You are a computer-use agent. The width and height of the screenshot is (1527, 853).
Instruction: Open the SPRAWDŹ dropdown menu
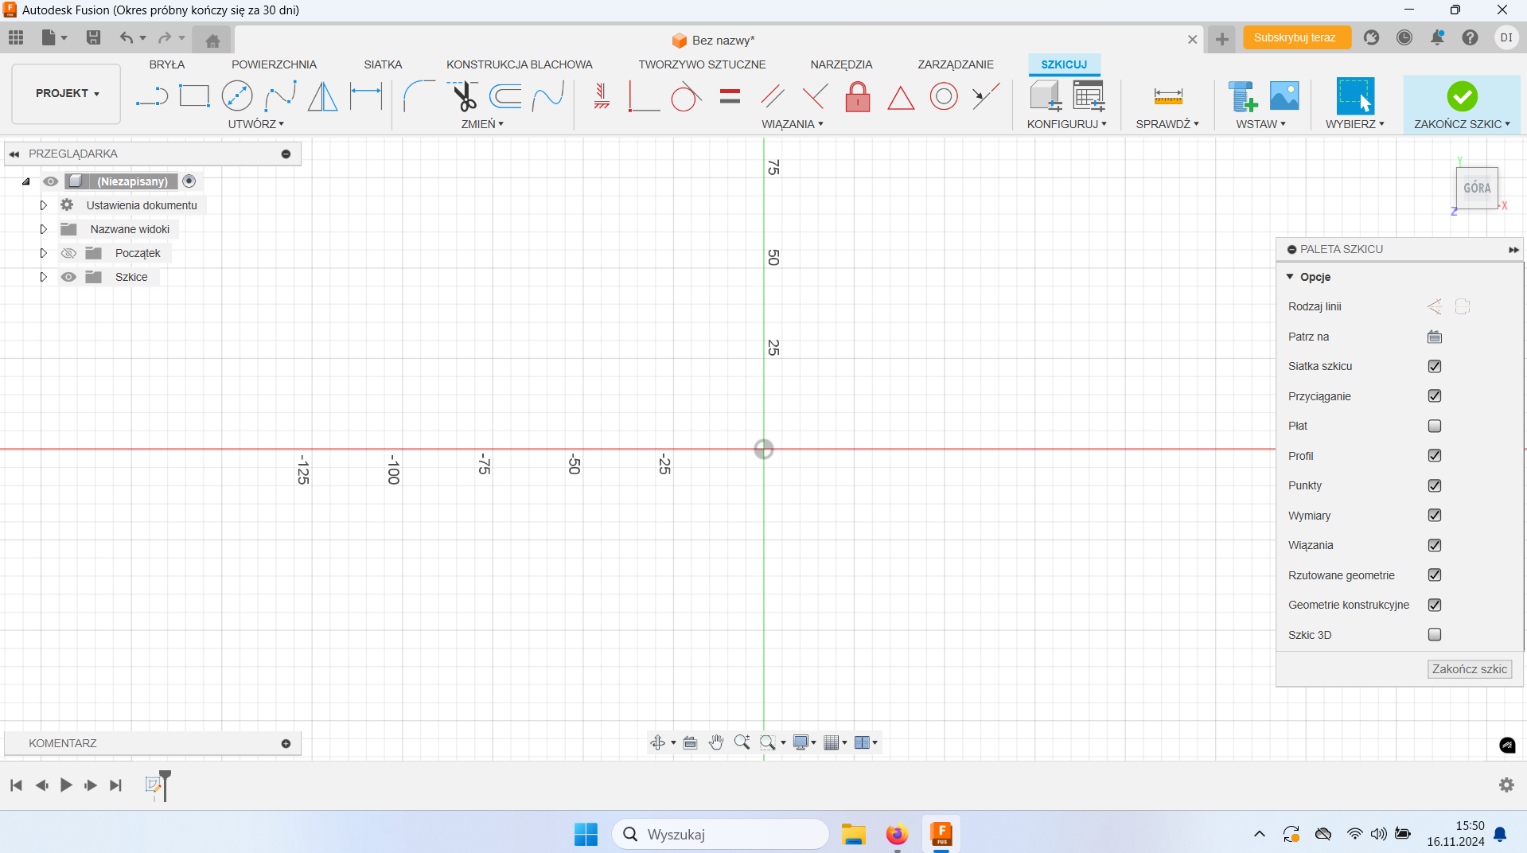(x=1167, y=124)
